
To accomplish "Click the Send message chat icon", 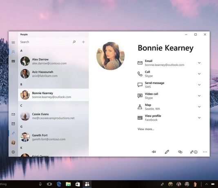I will point(140,85).
